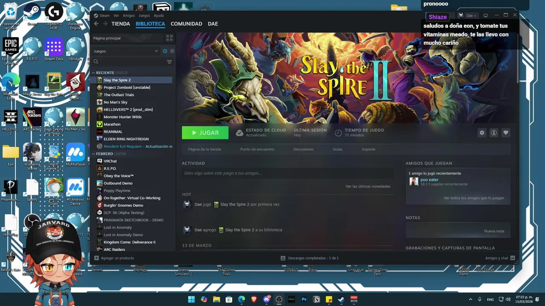This screenshot has height=306, width=545.
Task: Open the Juegos filter dropdown
Action: pyautogui.click(x=126, y=51)
